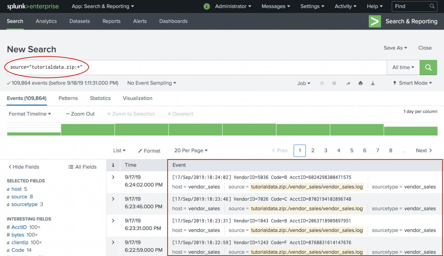Open the No Event Sampling dropdown
The height and width of the screenshot is (256, 444).
[151, 83]
